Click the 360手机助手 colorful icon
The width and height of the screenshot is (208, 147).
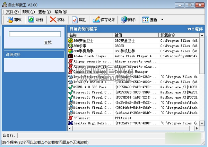pos(70,51)
